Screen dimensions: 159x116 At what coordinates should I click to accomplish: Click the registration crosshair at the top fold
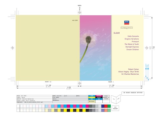(79, 13)
